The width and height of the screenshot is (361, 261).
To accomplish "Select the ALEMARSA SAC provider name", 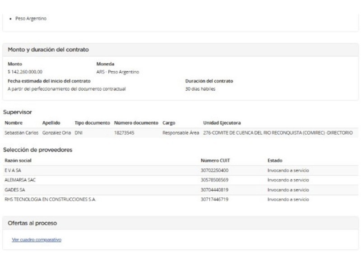I will 20,180.
